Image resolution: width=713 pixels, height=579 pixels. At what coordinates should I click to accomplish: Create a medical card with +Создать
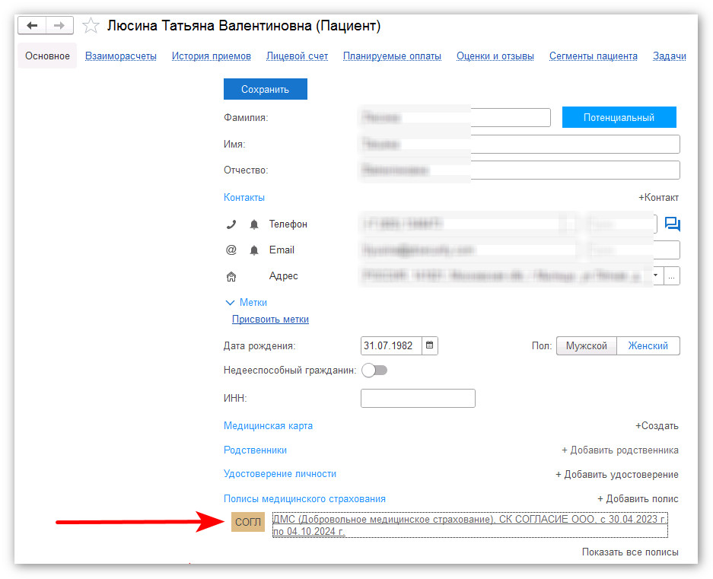[x=657, y=426]
